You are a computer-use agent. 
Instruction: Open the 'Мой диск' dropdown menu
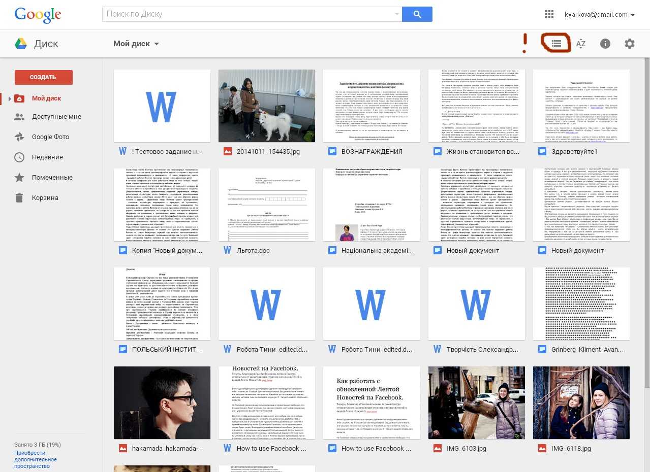coord(136,44)
